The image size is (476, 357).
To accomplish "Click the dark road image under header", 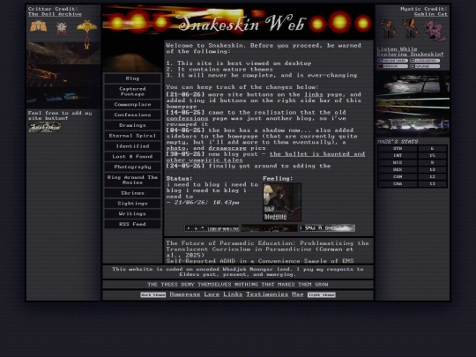I will point(132,55).
